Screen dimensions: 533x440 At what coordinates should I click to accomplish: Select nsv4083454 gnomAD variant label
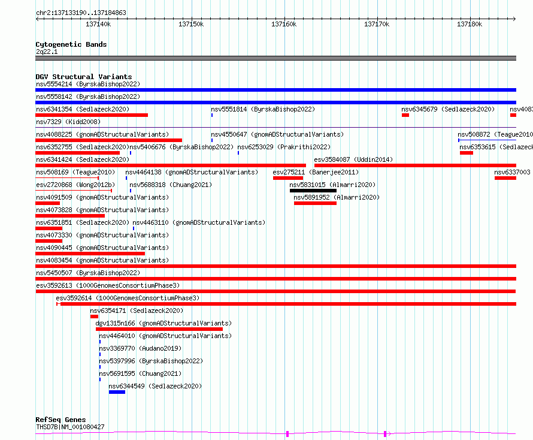pos(102,260)
